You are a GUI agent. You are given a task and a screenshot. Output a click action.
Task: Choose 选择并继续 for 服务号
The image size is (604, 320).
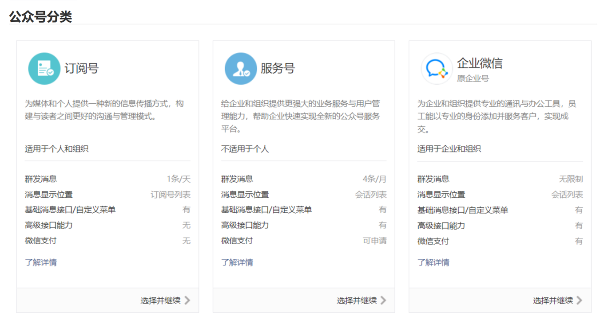tap(357, 300)
